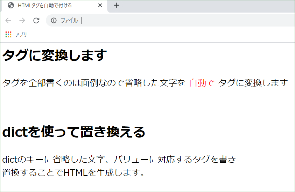The image size is (295, 192).
Task: Click the red text 自動で
Action: pyautogui.click(x=202, y=83)
